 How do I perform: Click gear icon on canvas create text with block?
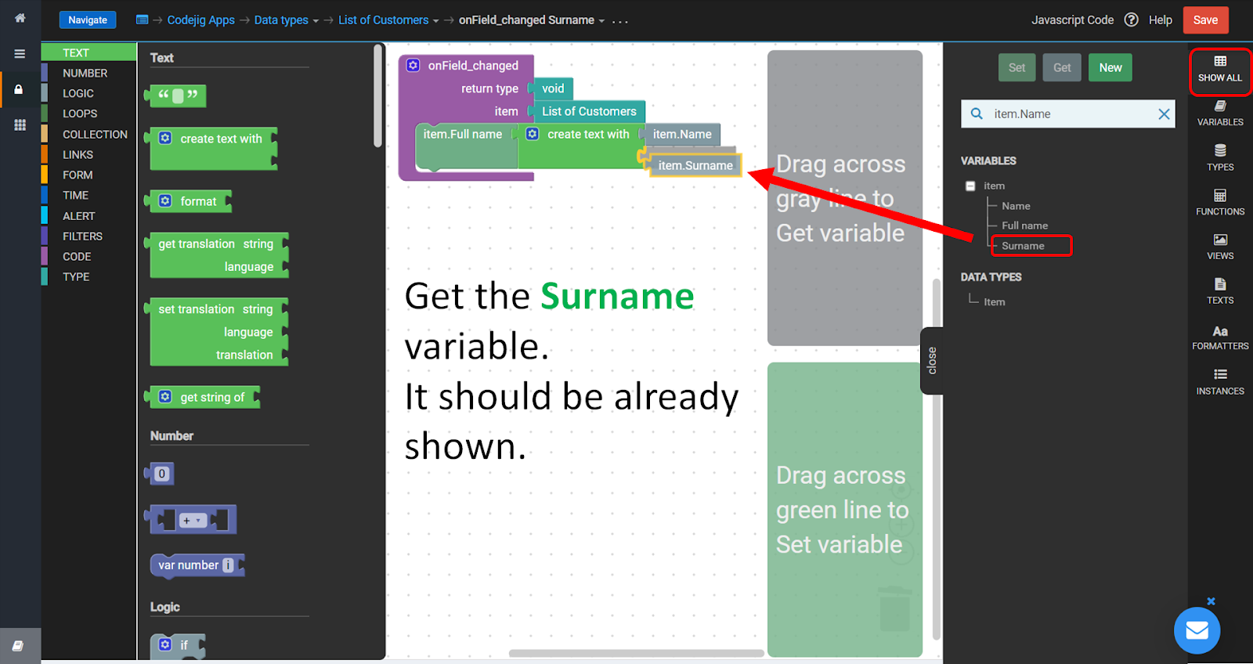(x=533, y=134)
